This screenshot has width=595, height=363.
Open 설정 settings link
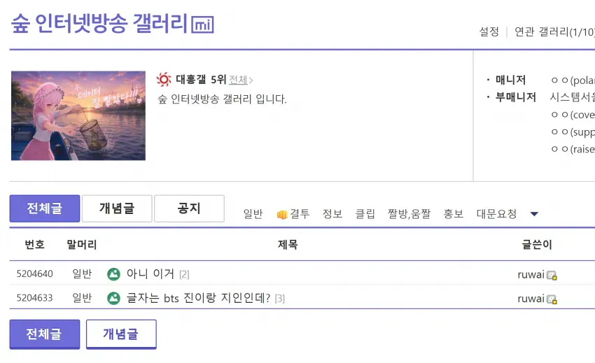point(489,31)
